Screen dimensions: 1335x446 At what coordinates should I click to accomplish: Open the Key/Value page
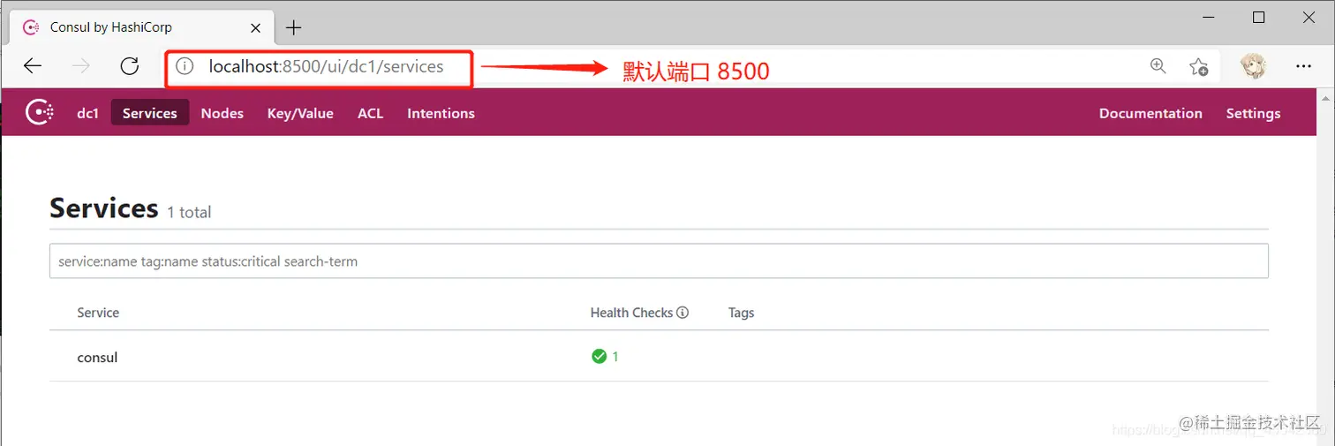[x=300, y=113]
